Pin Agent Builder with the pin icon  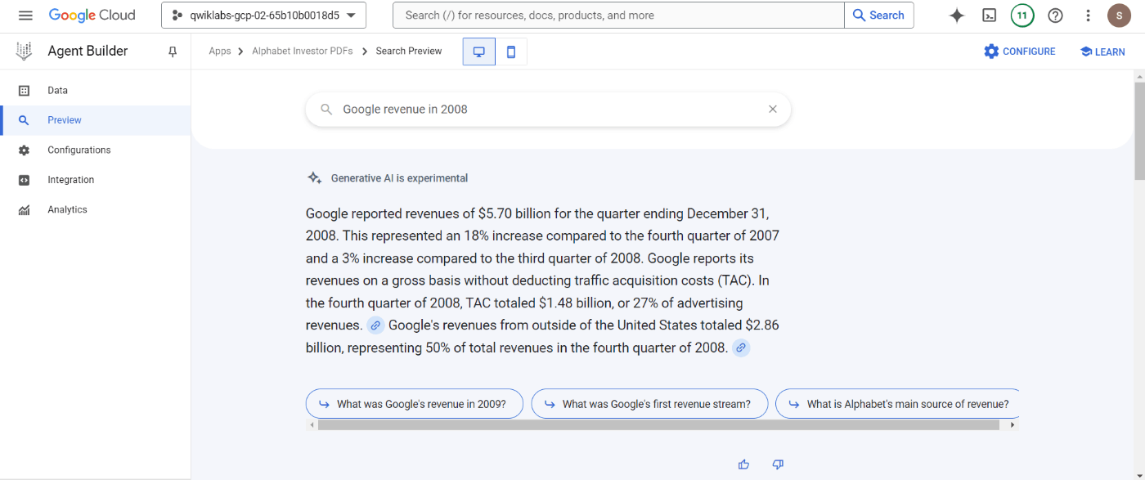pos(173,52)
